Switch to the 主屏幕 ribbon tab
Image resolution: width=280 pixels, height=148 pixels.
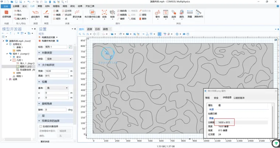click(x=16, y=6)
